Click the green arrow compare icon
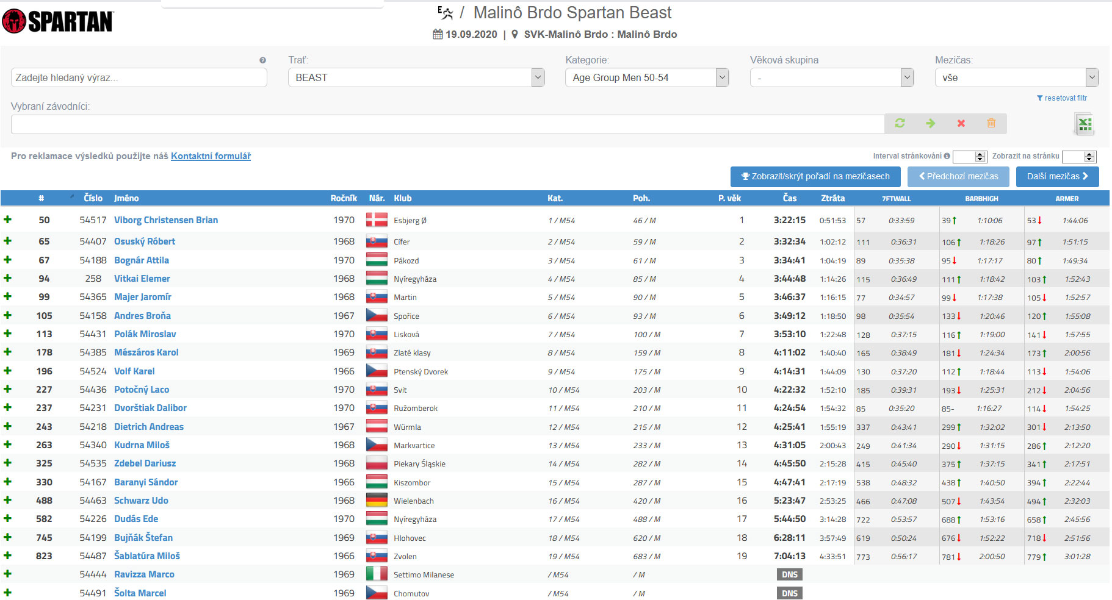This screenshot has width=1112, height=600. [x=930, y=123]
